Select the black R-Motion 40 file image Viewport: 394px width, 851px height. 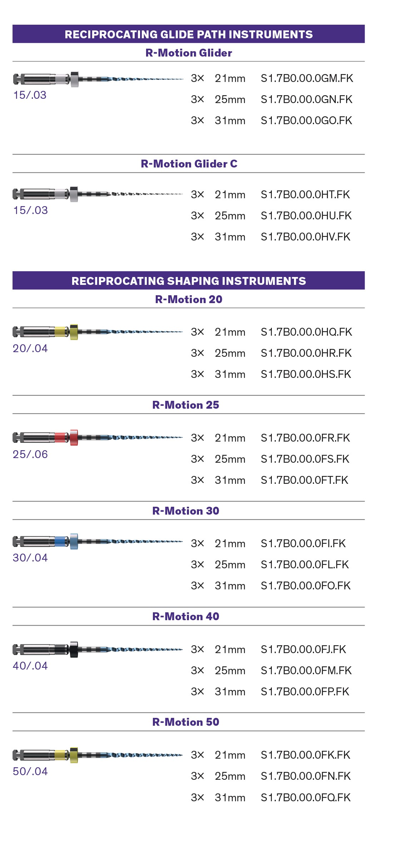[98, 650]
